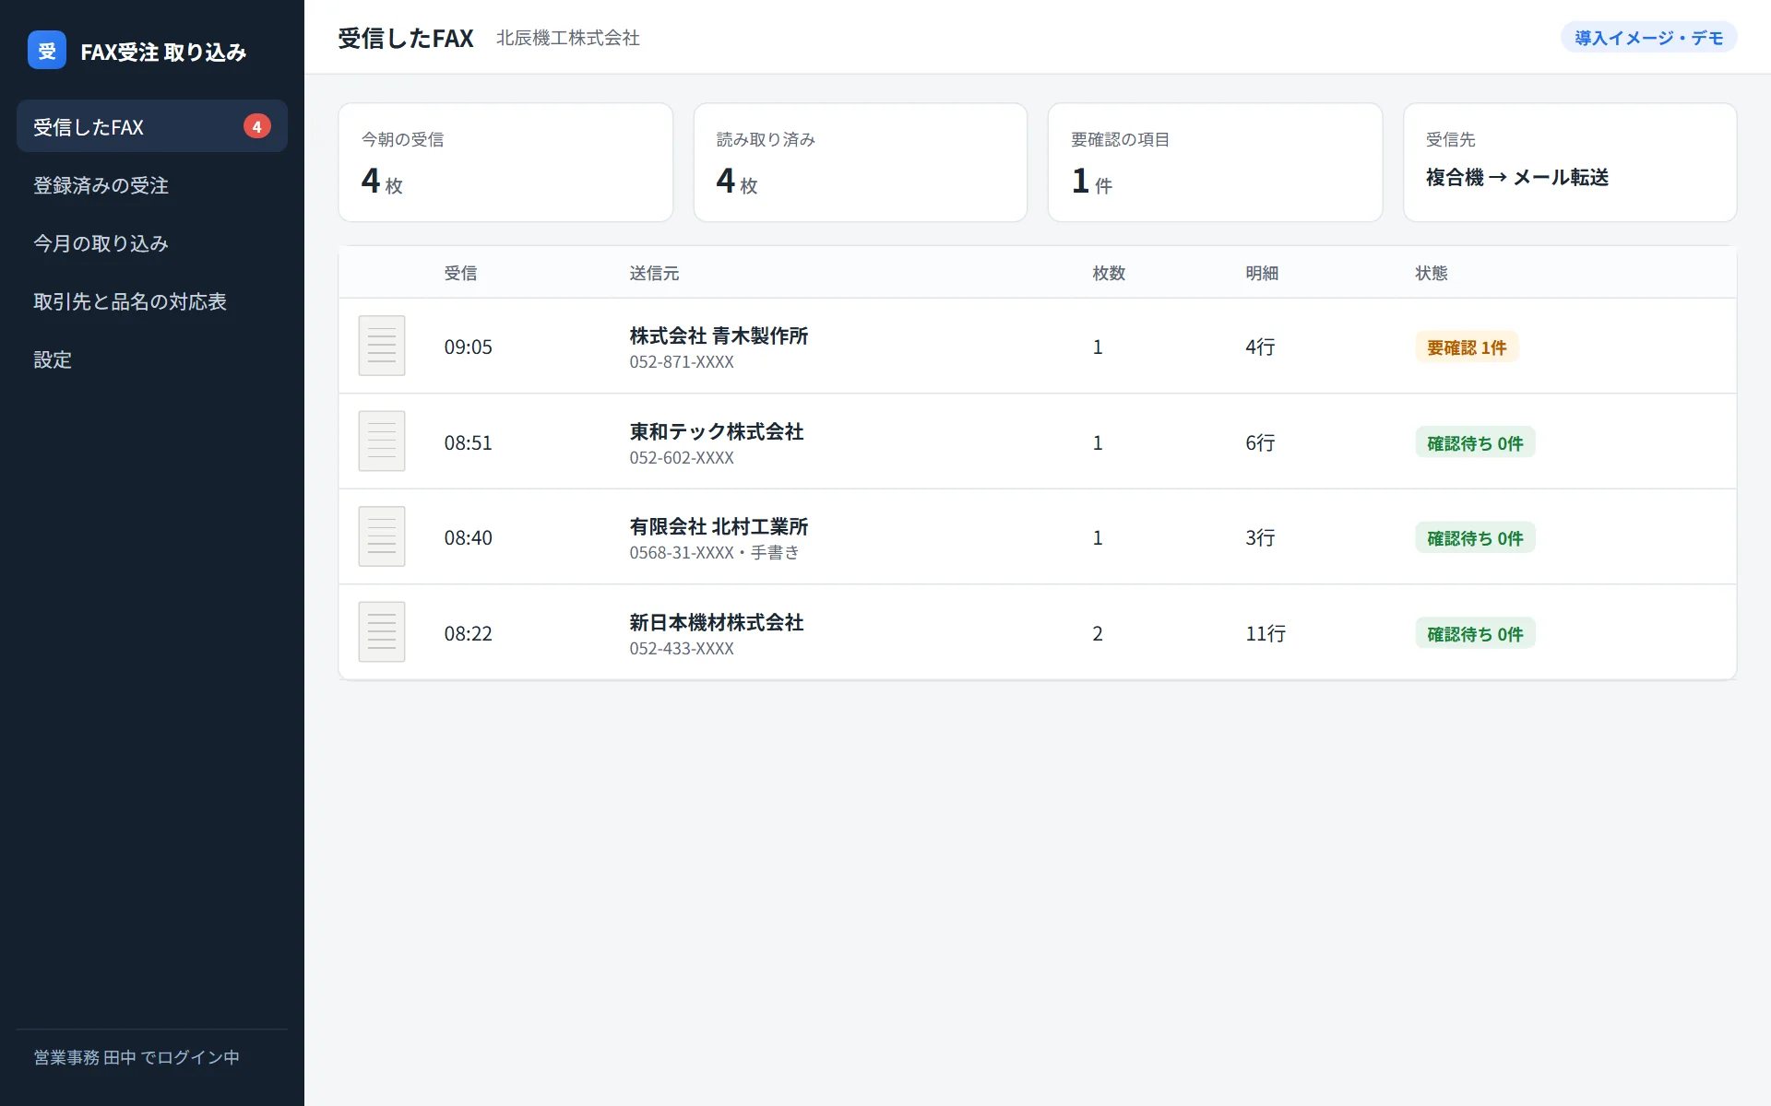The width and height of the screenshot is (1771, 1106).
Task: Click the 要確認の項目 summary card
Action: tap(1215, 162)
